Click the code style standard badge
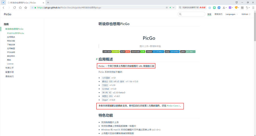 tap(111, 52)
